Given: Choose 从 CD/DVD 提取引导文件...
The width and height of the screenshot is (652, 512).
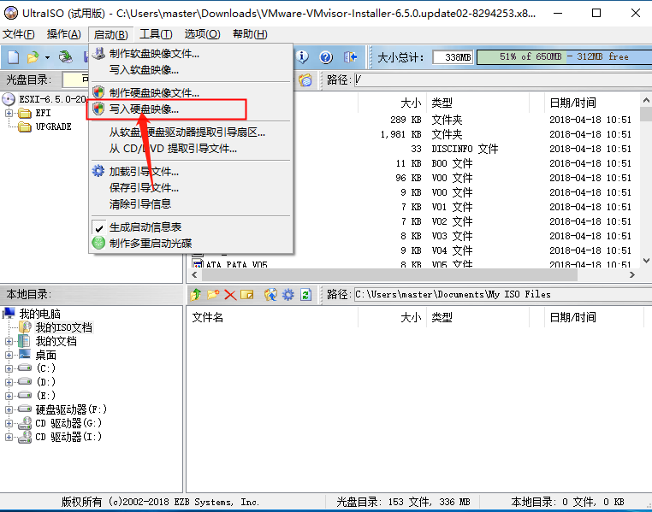Looking at the screenshot, I should (192, 148).
